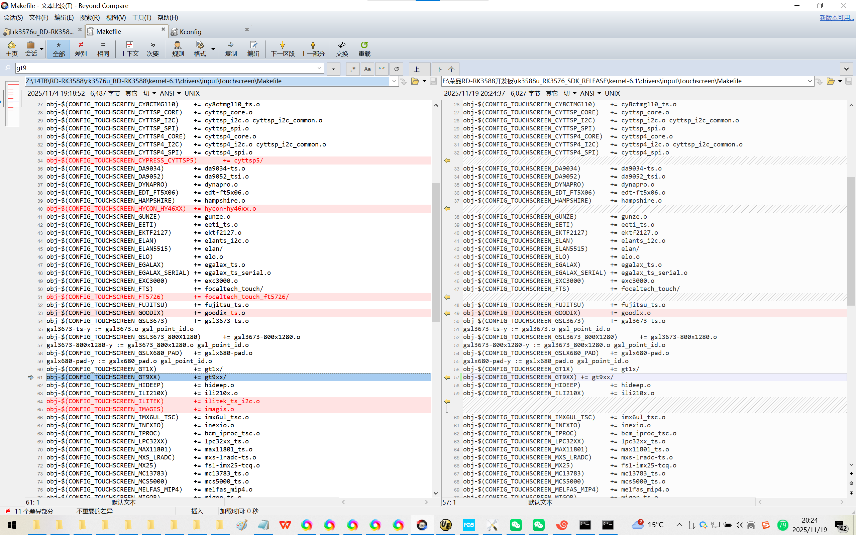Screen dimensions: 856x535
Task: Click the Home (主页) toolbar icon
Action: pyautogui.click(x=11, y=48)
